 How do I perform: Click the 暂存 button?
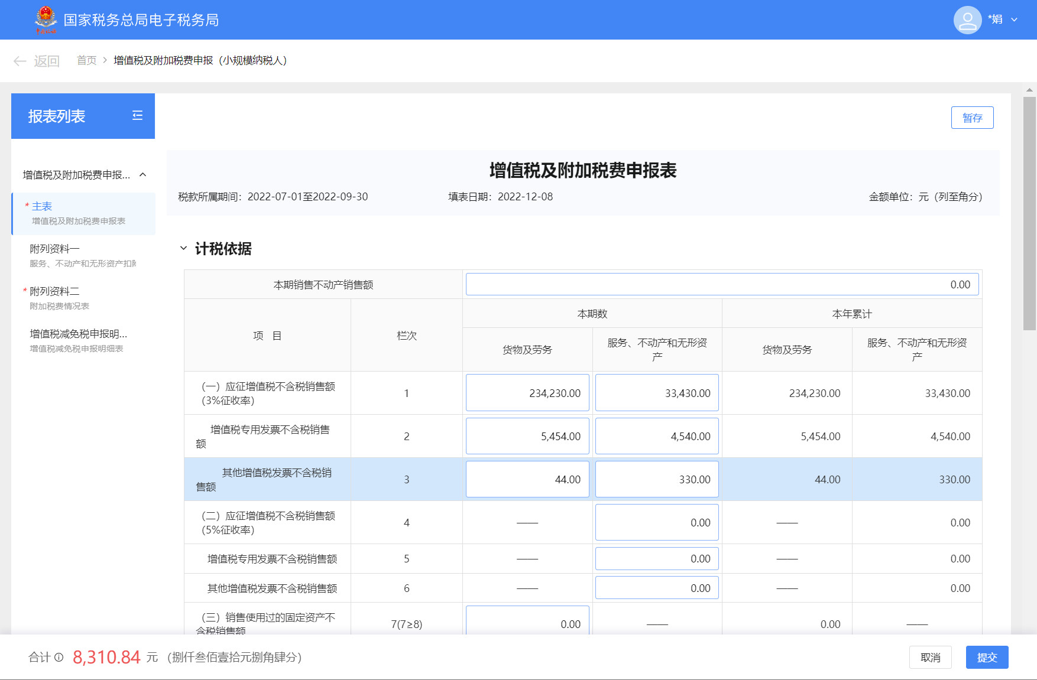(972, 118)
